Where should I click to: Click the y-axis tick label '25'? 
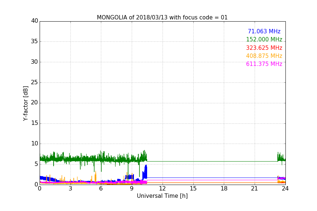(x=34, y=82)
